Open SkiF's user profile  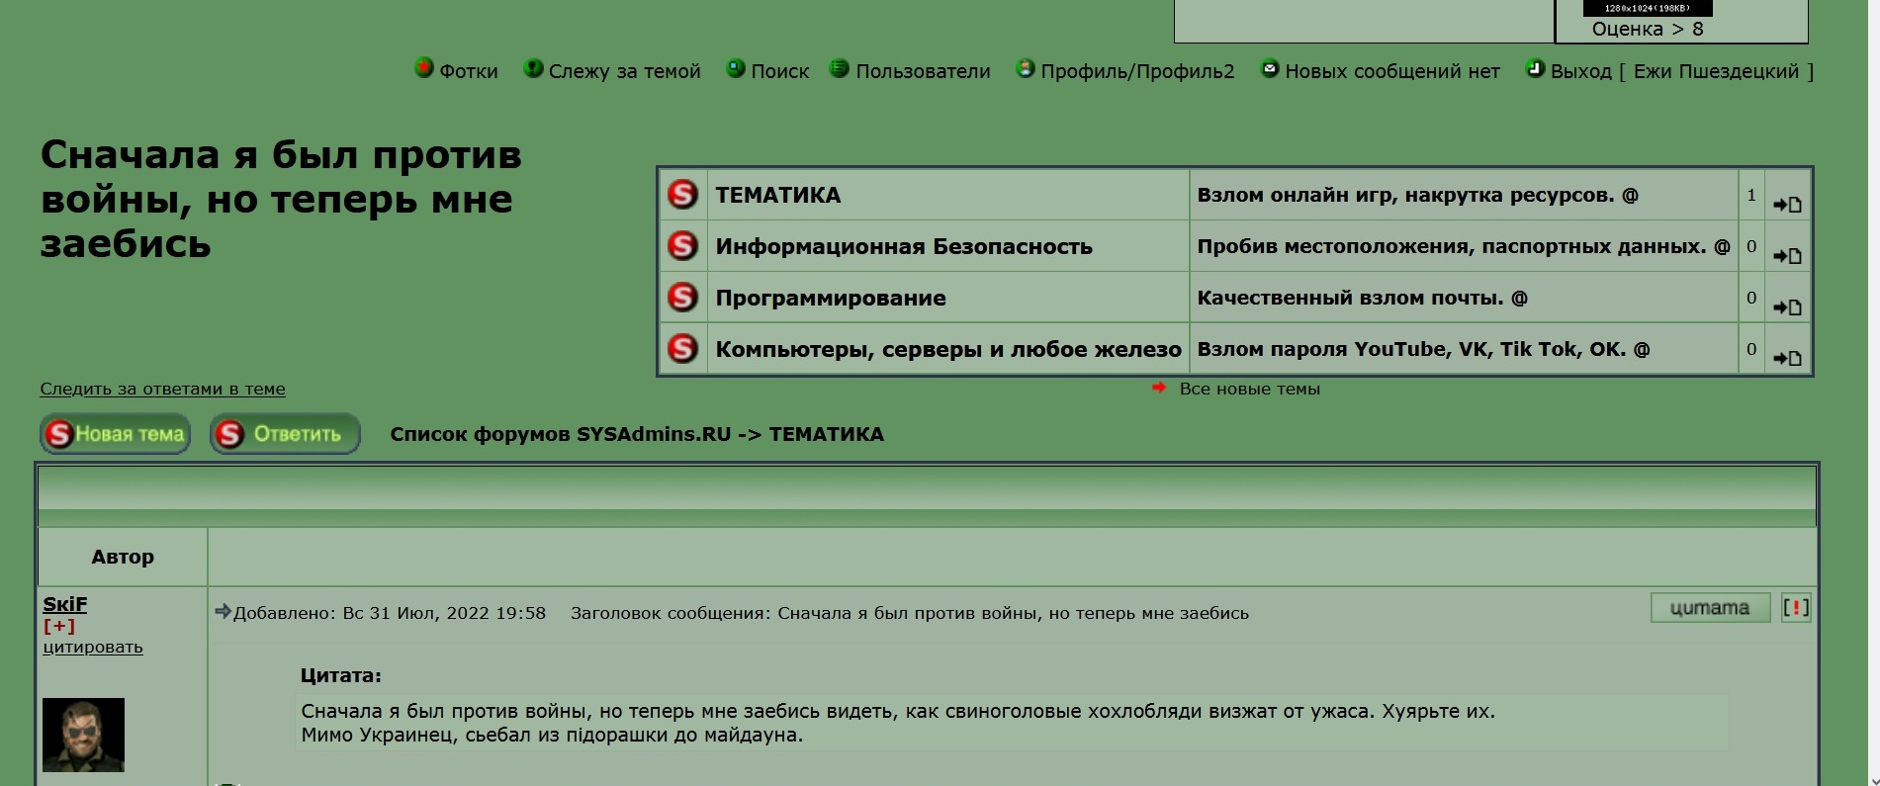[65, 604]
